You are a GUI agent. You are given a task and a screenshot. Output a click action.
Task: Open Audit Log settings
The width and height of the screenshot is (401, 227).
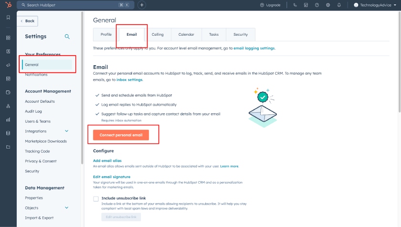click(x=33, y=111)
